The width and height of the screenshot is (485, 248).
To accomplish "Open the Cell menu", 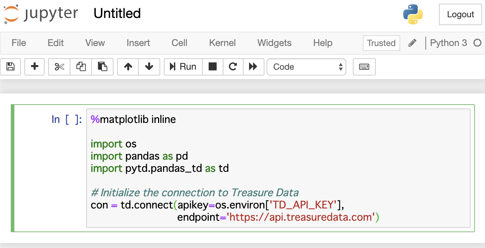I will (x=179, y=43).
